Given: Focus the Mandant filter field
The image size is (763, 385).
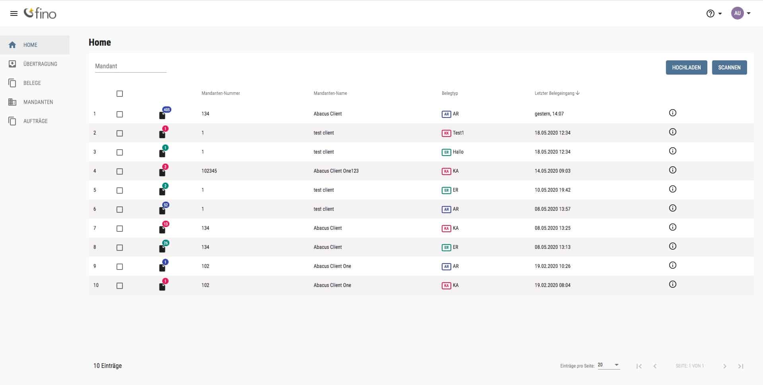Looking at the screenshot, I should [130, 66].
